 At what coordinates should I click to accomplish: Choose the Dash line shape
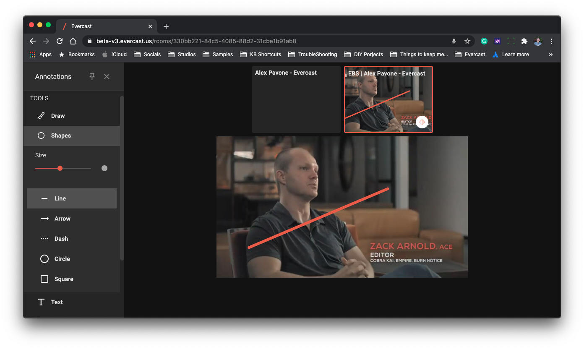72,239
